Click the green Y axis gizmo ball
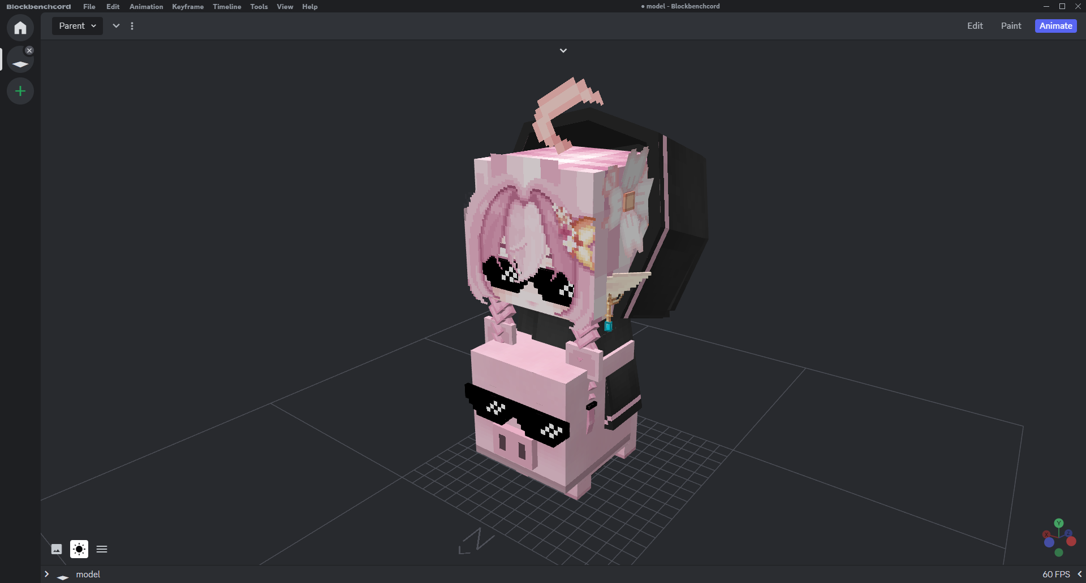The height and width of the screenshot is (583, 1086). click(1059, 523)
